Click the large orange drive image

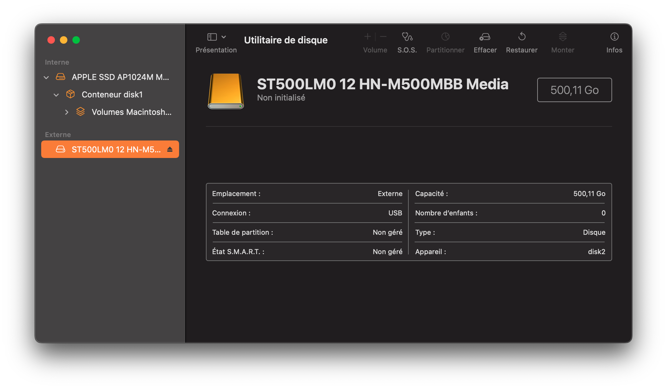226,91
